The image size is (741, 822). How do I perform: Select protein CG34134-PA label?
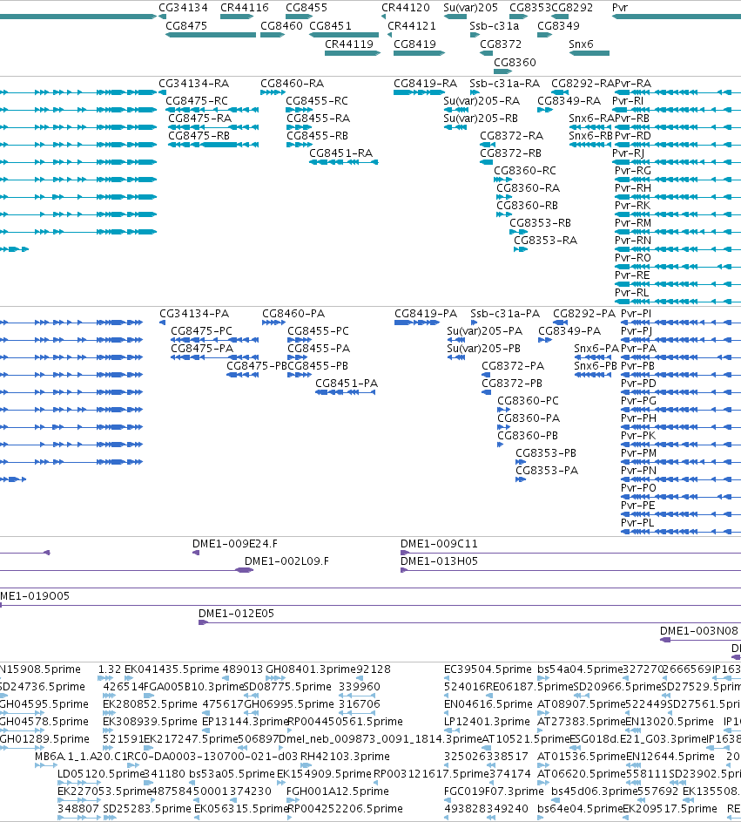(x=194, y=314)
